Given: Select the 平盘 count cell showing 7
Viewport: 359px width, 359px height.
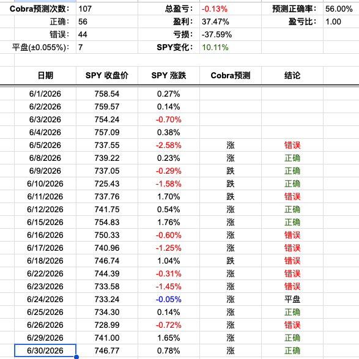Looking at the screenshot, I should [107, 47].
